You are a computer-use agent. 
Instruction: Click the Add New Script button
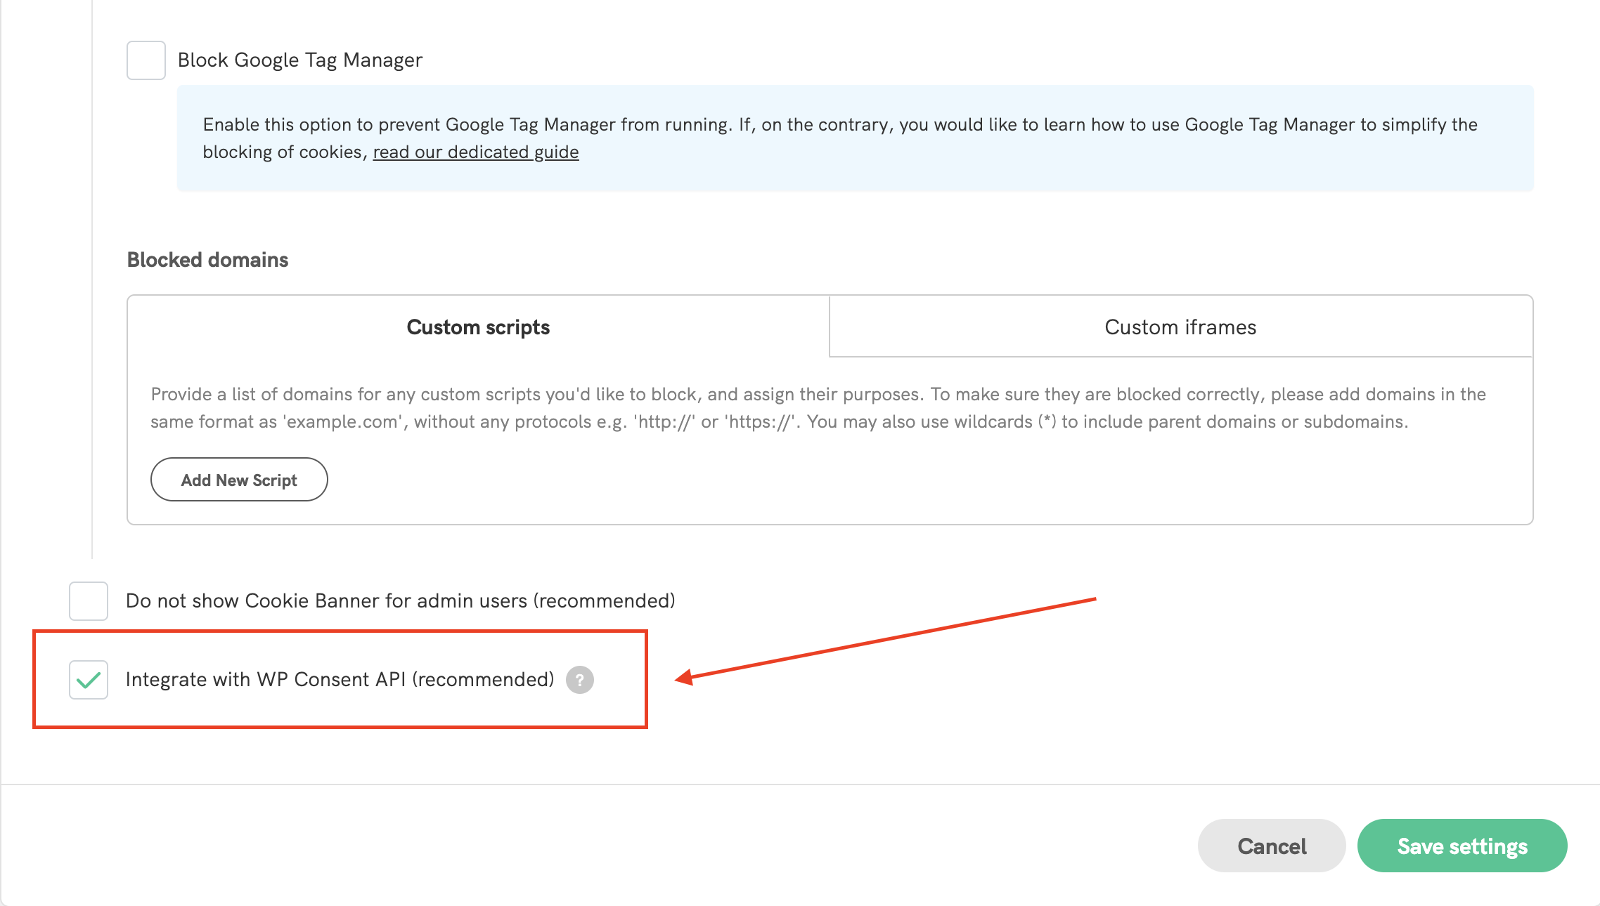click(x=239, y=480)
